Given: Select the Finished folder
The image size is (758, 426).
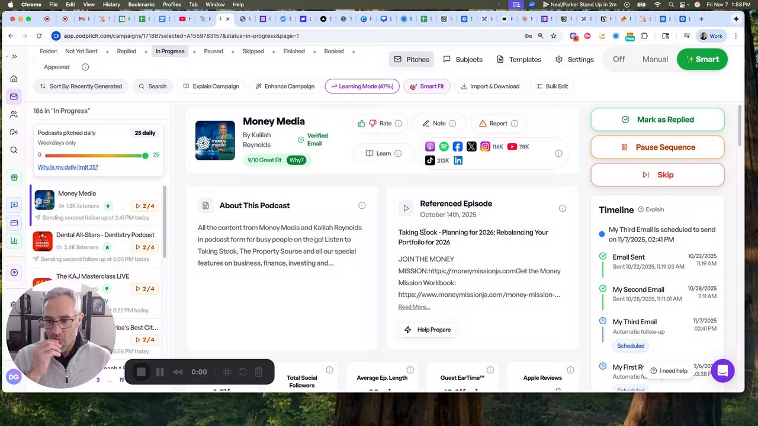Looking at the screenshot, I should click(x=294, y=51).
